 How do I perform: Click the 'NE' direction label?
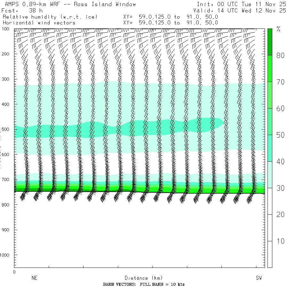35,278
